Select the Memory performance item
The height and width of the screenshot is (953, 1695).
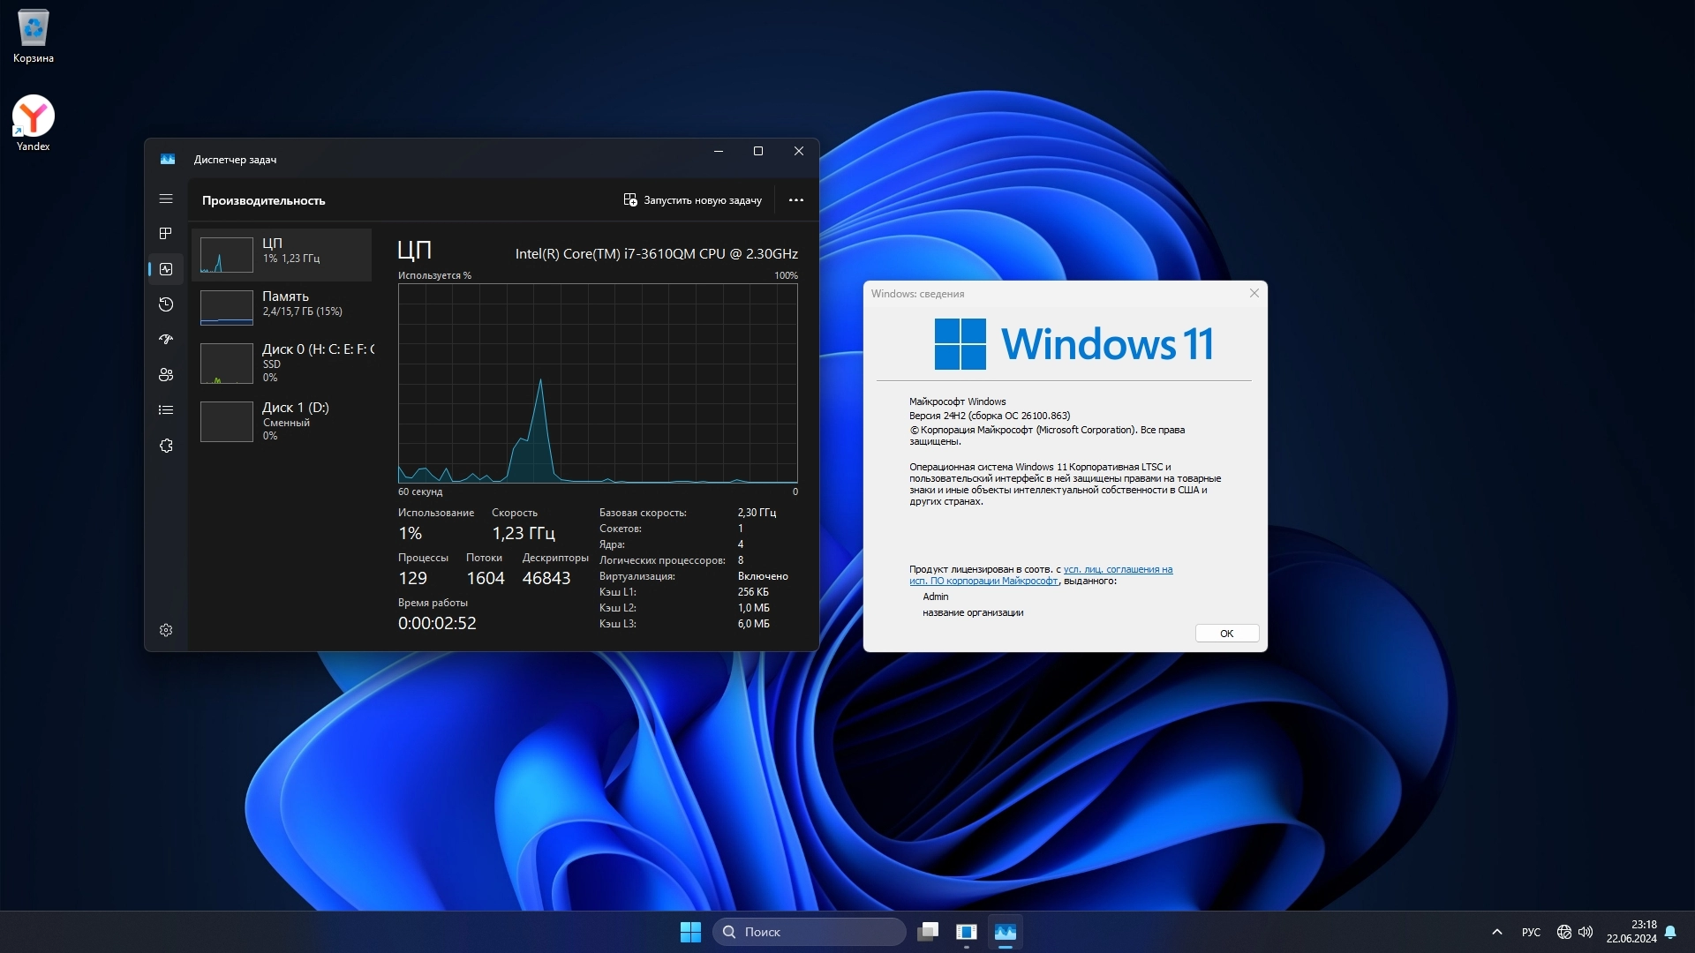(282, 304)
